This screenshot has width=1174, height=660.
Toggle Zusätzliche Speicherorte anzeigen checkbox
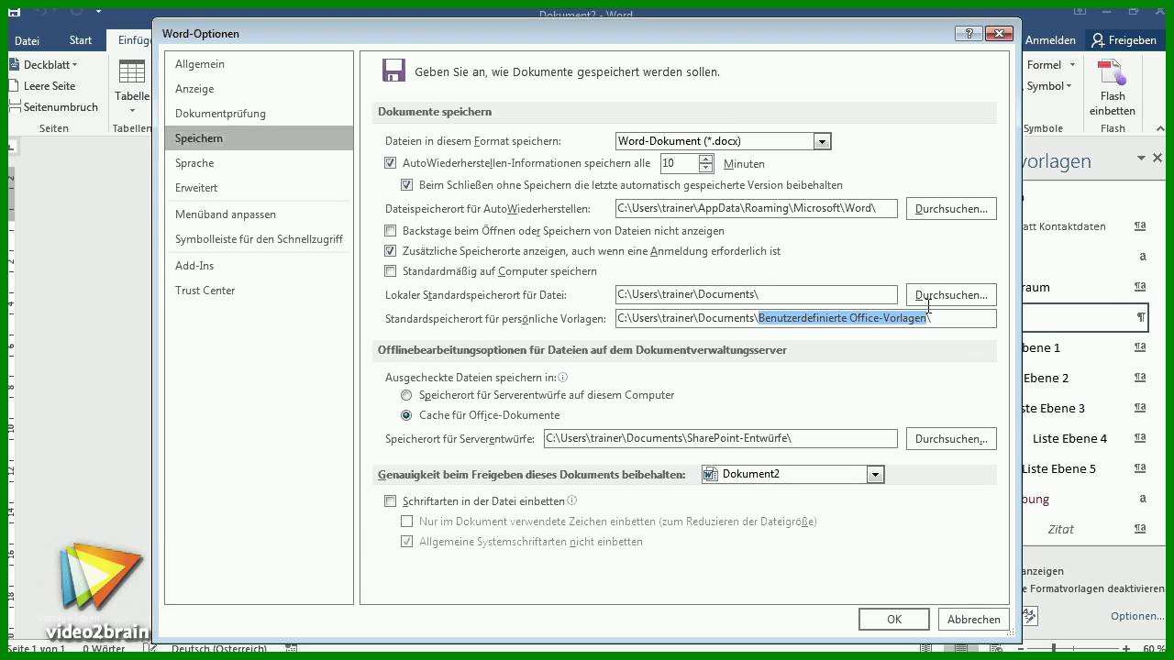tap(391, 251)
